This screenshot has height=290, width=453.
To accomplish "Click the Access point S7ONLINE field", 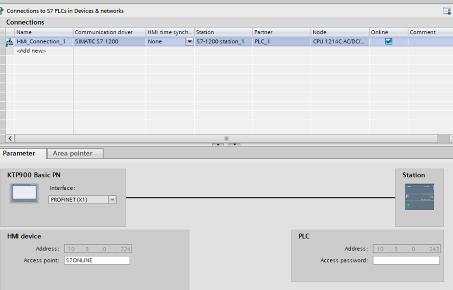I will (x=97, y=260).
